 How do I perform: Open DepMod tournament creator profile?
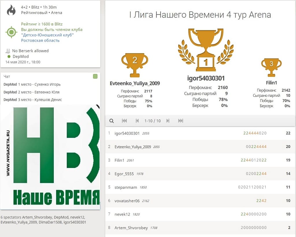click(21, 57)
